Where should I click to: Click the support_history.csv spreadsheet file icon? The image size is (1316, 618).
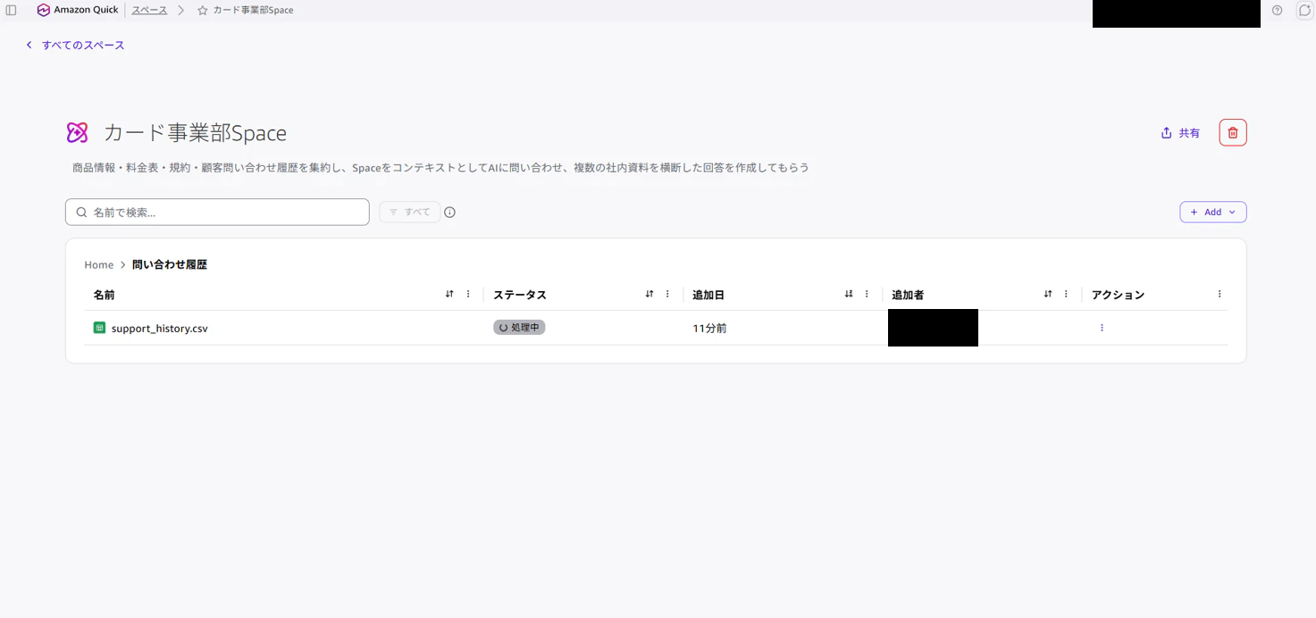point(99,328)
